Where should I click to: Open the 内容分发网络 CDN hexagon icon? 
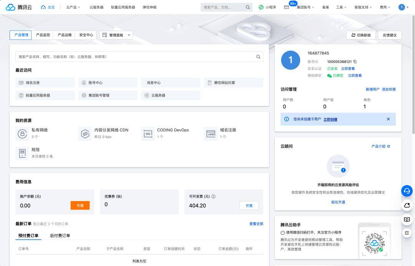coord(84,133)
